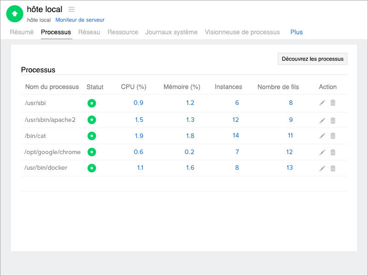Click CPU value 1.9 for /bin/cat
Image resolution: width=368 pixels, height=276 pixels.
coord(138,136)
